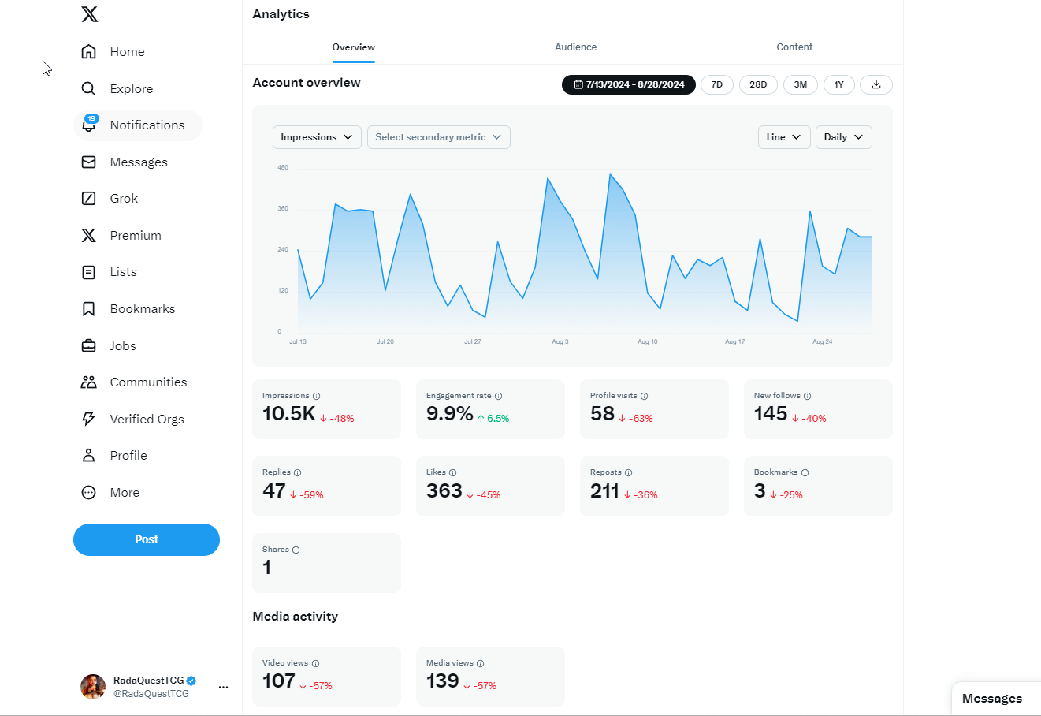Click info icon next to Engagement rate
Screen dimensions: 1041x716
click(x=498, y=396)
